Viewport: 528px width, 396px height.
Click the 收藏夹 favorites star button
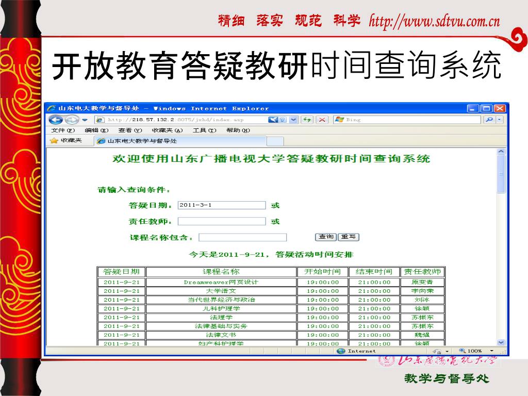[x=66, y=140]
